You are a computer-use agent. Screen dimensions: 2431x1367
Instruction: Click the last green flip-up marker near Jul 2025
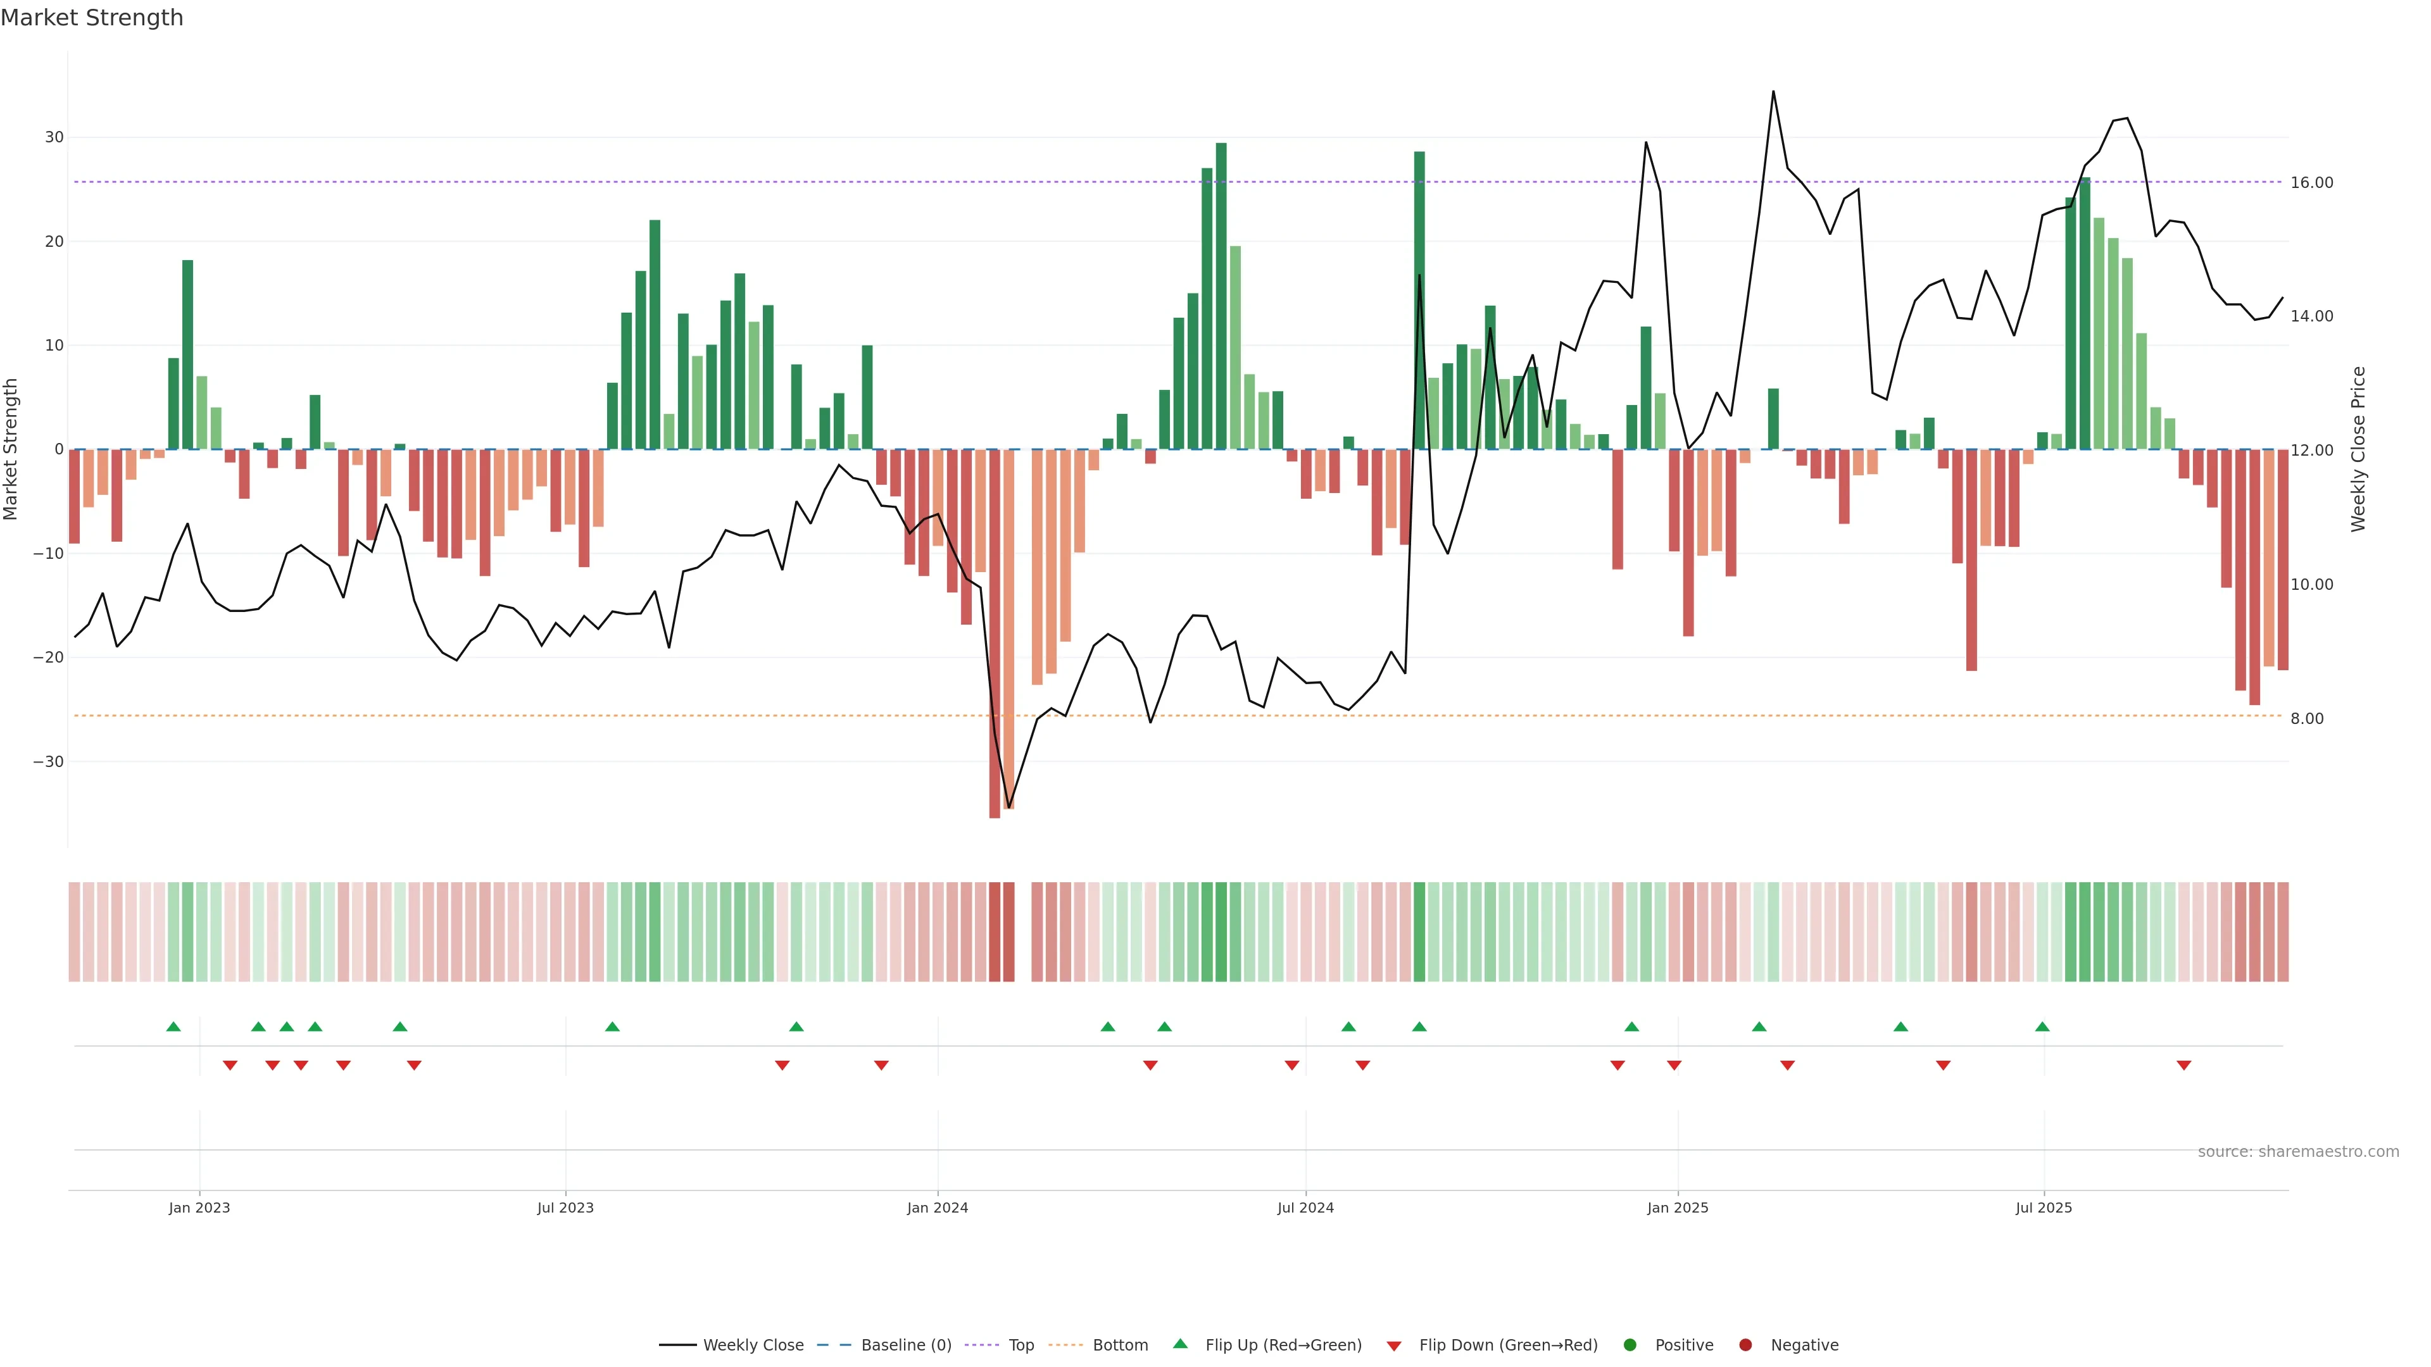click(x=2042, y=1027)
